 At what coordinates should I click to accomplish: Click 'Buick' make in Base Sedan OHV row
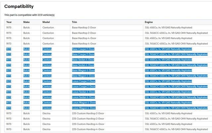26,65
